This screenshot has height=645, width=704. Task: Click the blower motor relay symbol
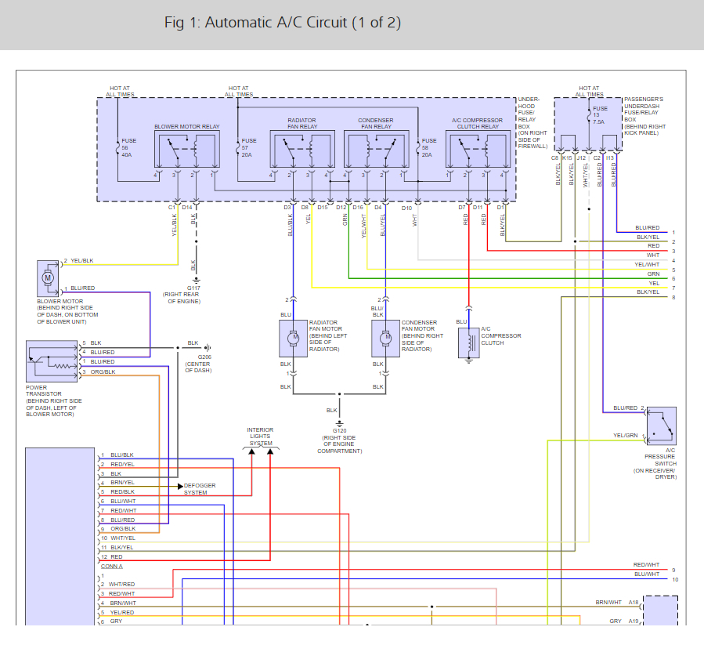[x=186, y=149]
